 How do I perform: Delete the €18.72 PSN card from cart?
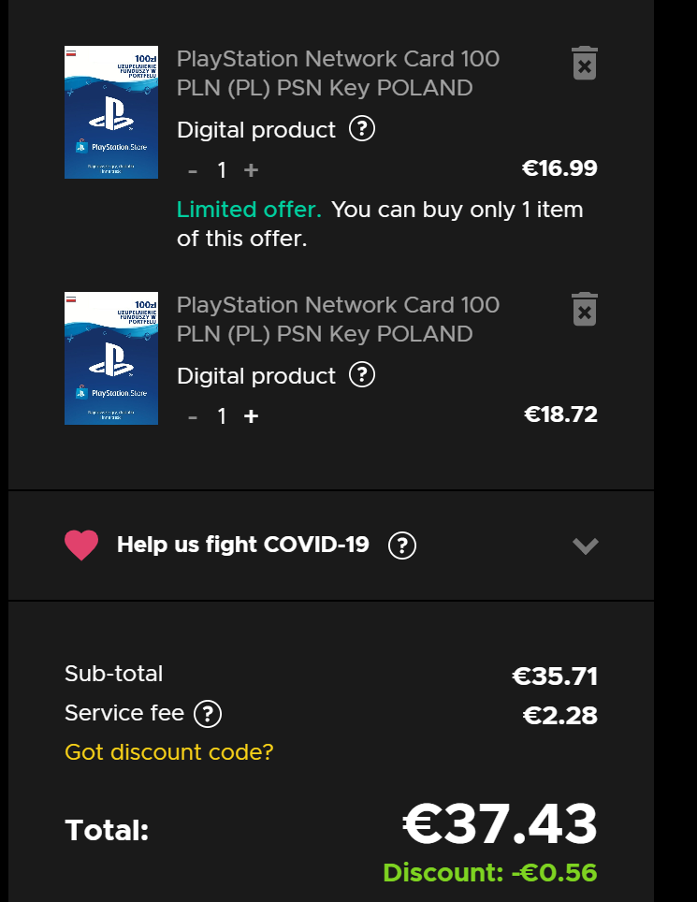coord(585,310)
